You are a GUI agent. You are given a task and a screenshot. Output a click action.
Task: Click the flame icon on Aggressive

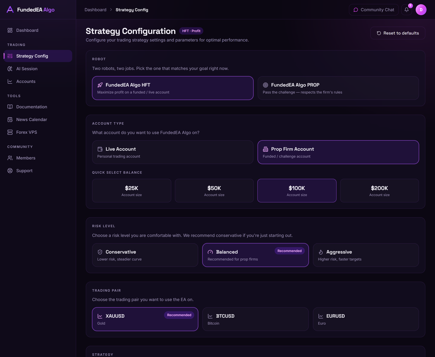(320, 252)
